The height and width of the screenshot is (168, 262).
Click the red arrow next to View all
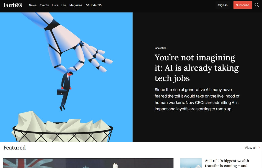pyautogui.click(x=259, y=148)
